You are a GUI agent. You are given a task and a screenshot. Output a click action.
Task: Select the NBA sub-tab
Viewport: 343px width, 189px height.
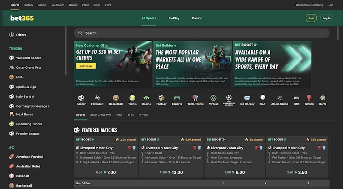click(x=119, y=114)
